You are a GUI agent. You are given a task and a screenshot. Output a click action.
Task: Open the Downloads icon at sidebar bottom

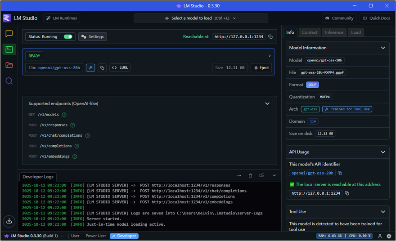pos(9,221)
